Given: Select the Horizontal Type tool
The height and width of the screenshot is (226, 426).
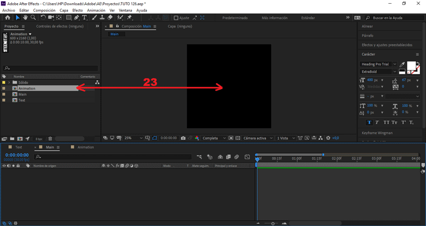Looking at the screenshot, I should click(x=84, y=18).
